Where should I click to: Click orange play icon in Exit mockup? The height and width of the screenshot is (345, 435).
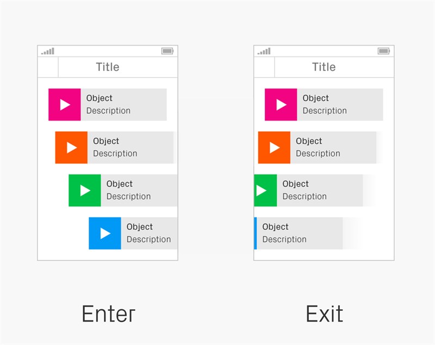coord(274,148)
